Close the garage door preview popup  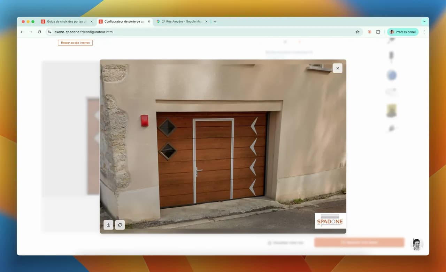pos(337,68)
